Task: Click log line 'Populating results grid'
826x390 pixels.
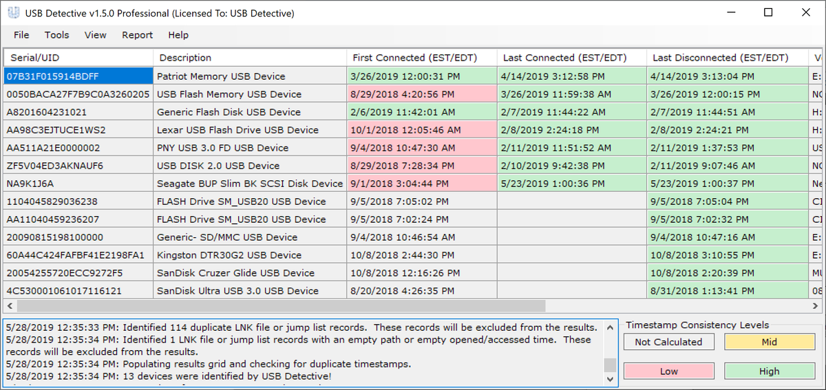Action: click(208, 364)
